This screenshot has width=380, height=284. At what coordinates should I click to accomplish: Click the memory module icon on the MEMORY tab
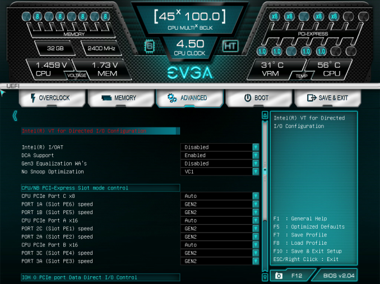[106, 98]
